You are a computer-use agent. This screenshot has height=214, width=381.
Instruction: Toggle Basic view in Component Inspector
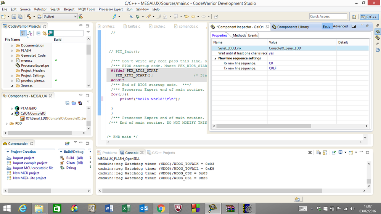tap(326, 27)
